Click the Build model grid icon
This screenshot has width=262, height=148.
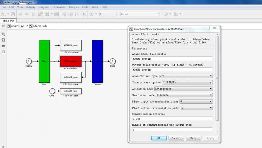(176, 14)
